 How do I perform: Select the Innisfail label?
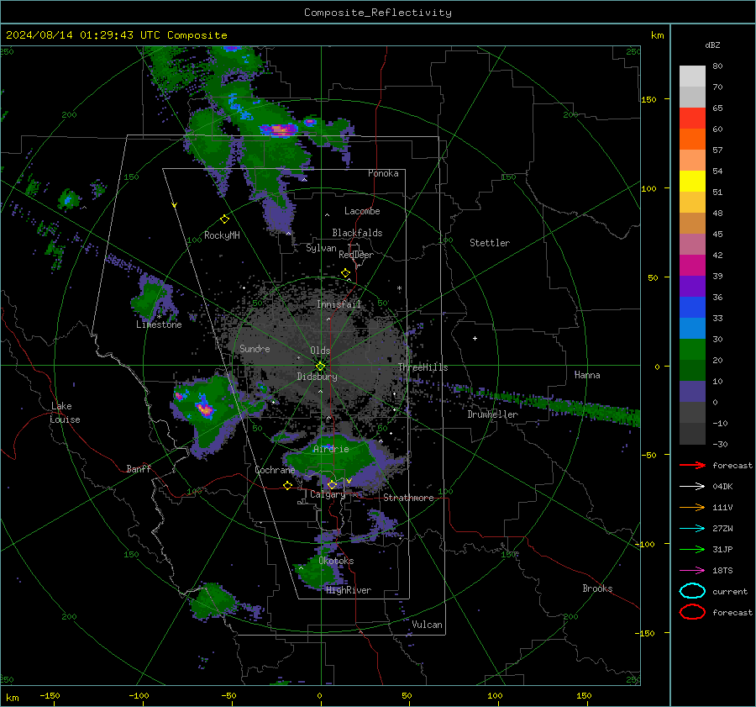point(339,304)
